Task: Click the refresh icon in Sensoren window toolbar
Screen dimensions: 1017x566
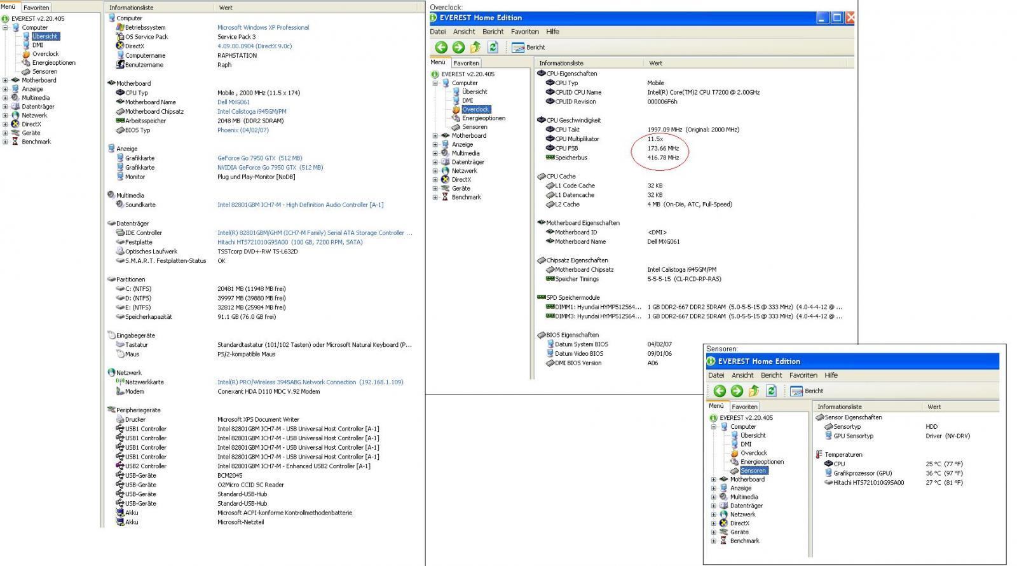Action: 771,391
